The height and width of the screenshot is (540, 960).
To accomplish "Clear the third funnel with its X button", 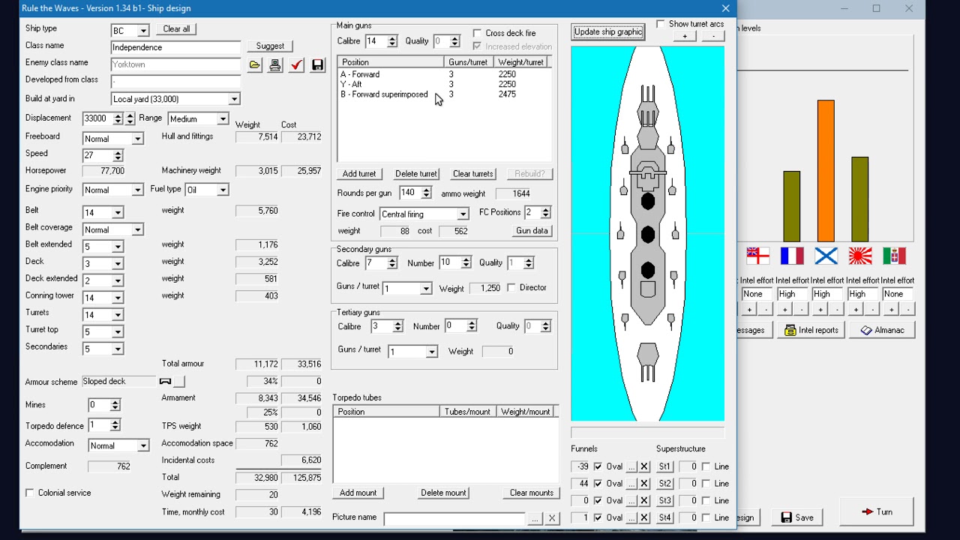I will pos(643,501).
